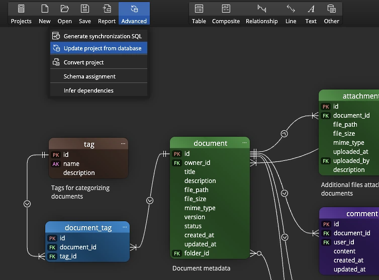Select the Table tool

pyautogui.click(x=199, y=14)
